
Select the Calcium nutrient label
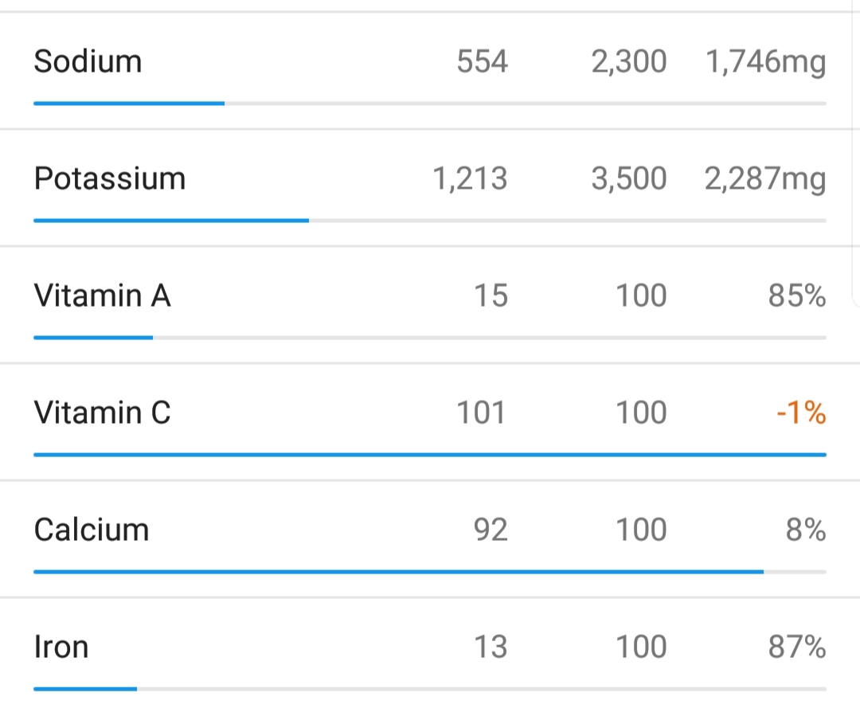pos(91,530)
